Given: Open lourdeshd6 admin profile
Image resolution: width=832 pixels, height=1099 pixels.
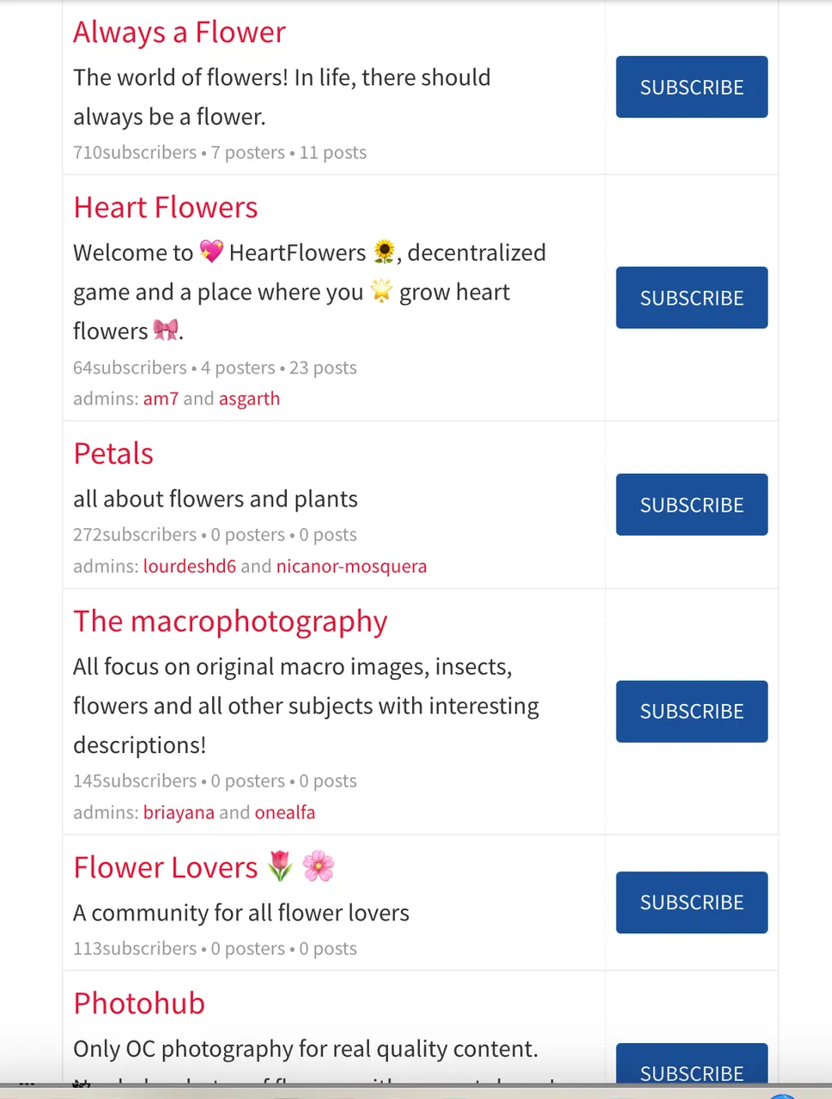Looking at the screenshot, I should click(x=189, y=567).
